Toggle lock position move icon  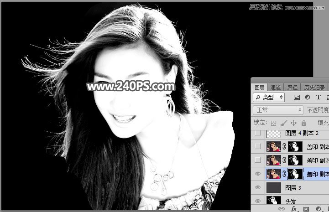[293, 123]
